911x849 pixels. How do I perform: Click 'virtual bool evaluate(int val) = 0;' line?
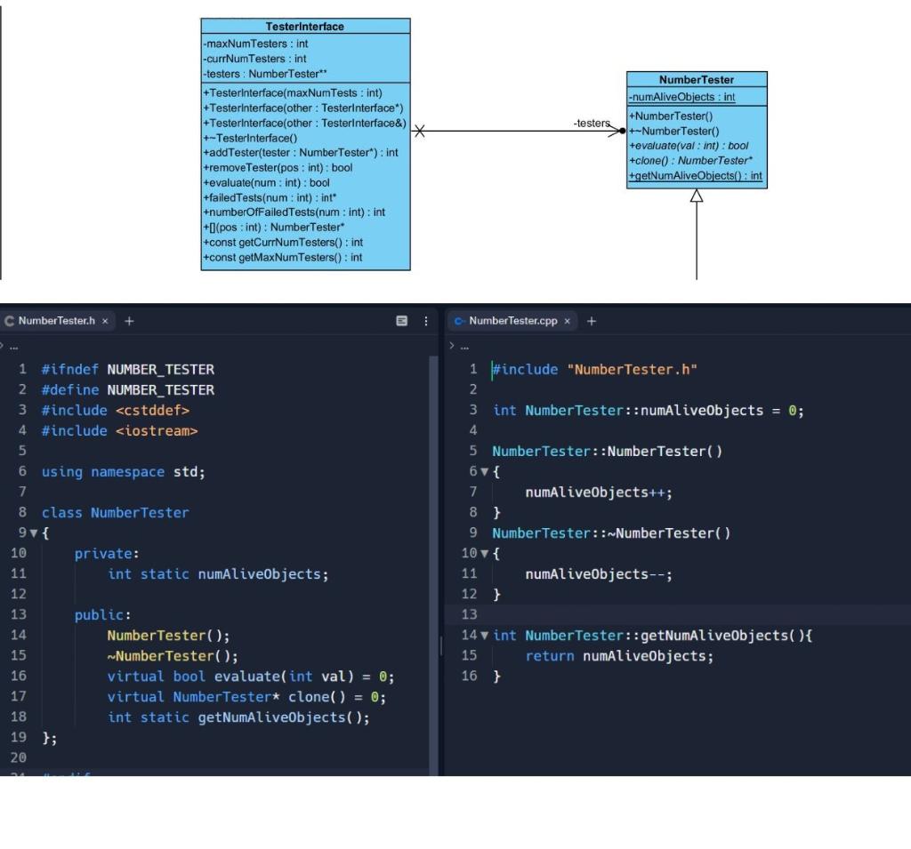[251, 677]
